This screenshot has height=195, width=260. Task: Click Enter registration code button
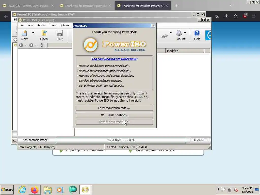pyautogui.click(x=114, y=108)
